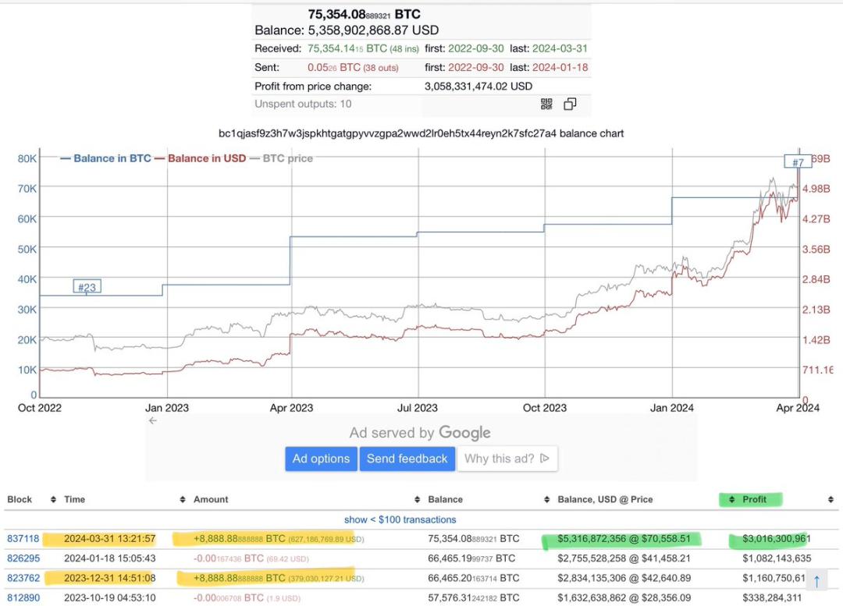Expand show < $100 transactions

point(400,519)
